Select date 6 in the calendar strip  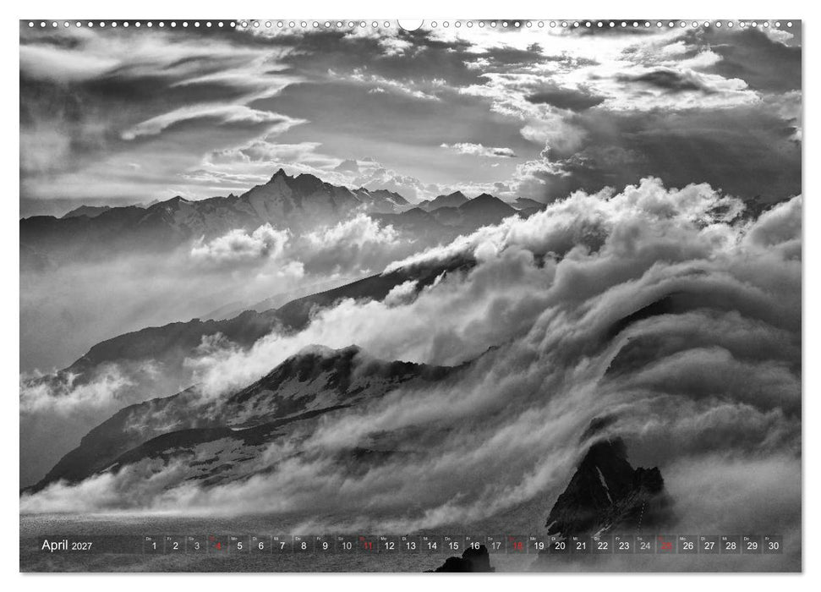pos(260,545)
